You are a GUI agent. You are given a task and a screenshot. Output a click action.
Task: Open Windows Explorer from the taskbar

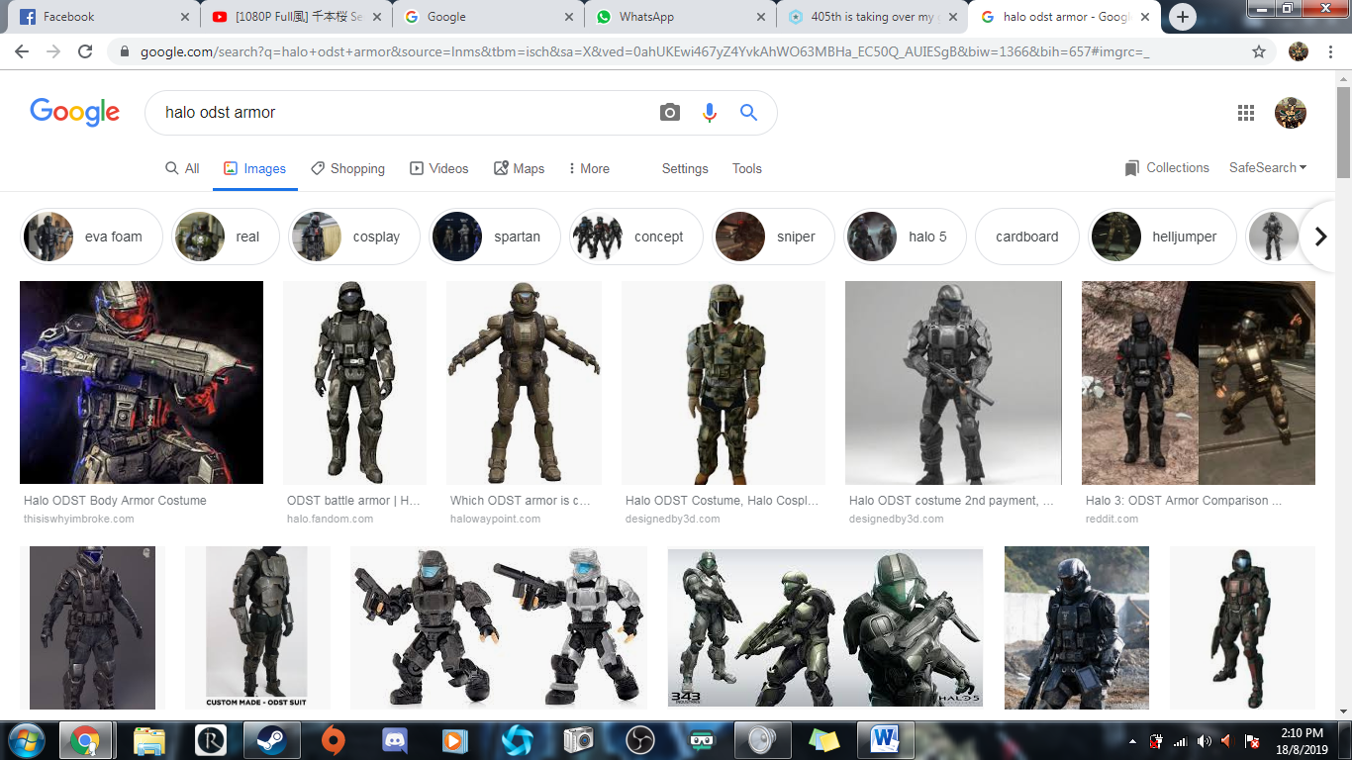point(148,740)
